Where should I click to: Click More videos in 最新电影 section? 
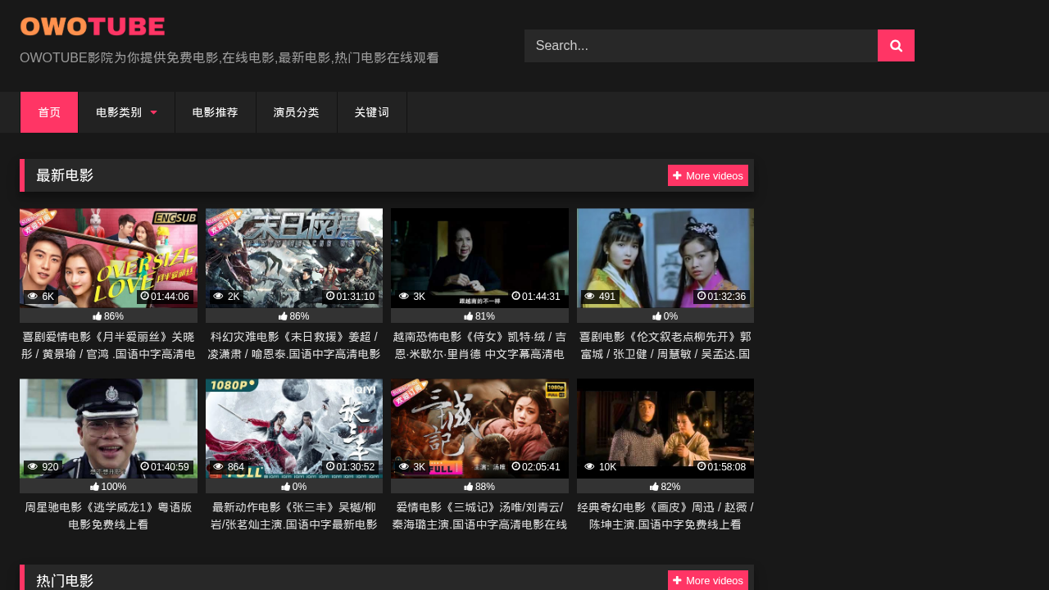[708, 175]
